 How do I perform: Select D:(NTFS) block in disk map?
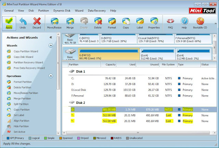coord(118,39)
